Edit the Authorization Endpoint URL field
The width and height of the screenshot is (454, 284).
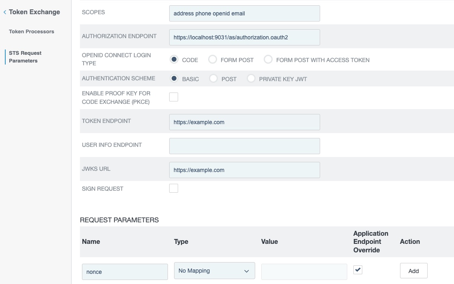click(x=244, y=37)
